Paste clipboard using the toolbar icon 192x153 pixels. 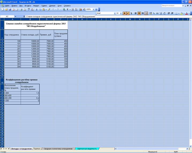click(x=43, y=9)
